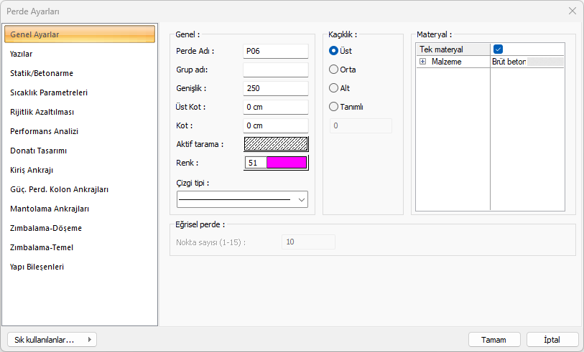Expand the Malzeme tree row
Viewport: 584px width, 352px height.
[x=422, y=62]
